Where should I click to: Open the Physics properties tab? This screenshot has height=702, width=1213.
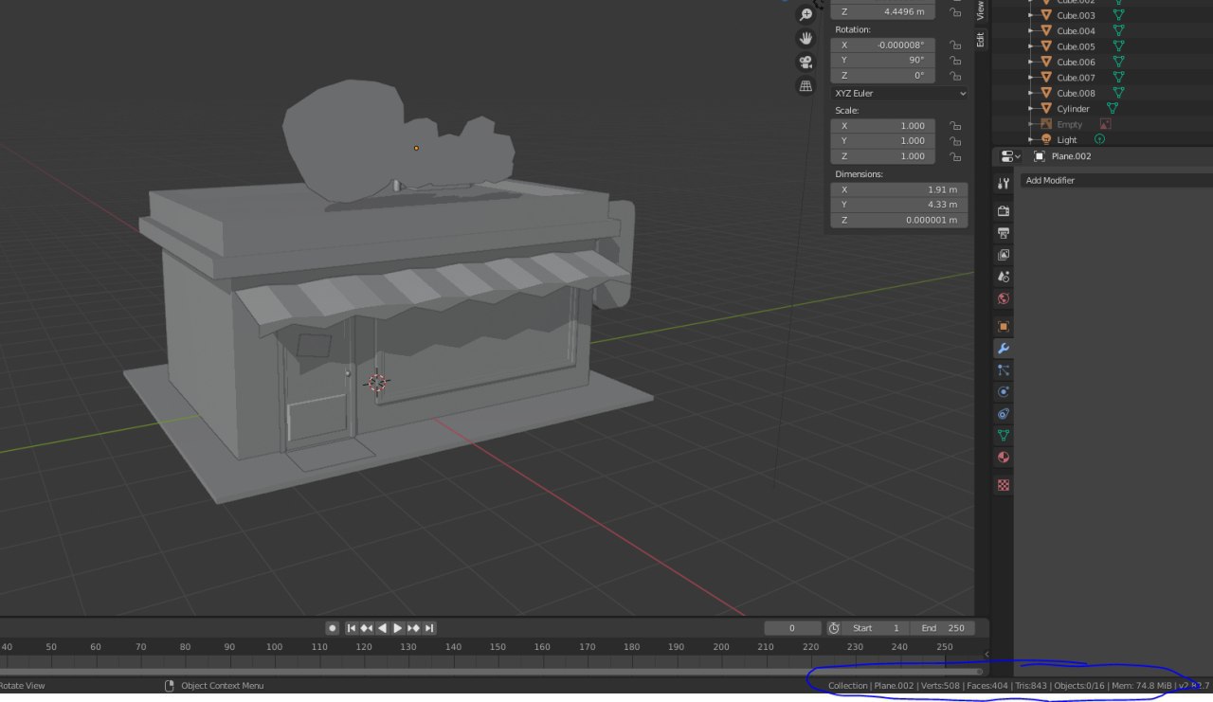tap(1004, 392)
